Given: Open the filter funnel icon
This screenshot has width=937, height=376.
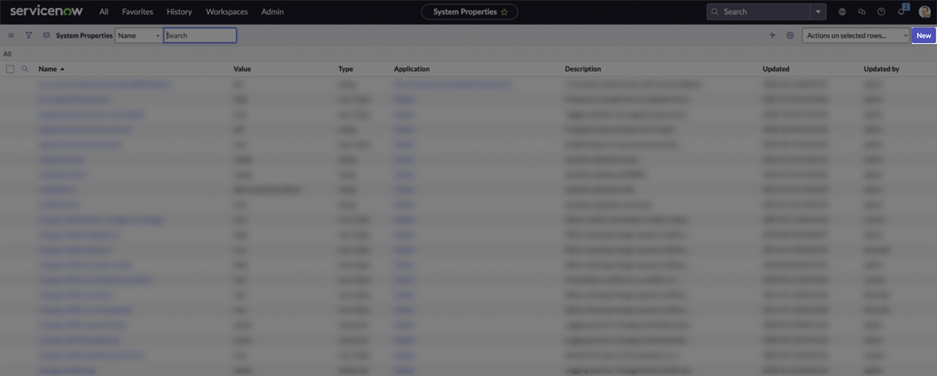Looking at the screenshot, I should 29,36.
